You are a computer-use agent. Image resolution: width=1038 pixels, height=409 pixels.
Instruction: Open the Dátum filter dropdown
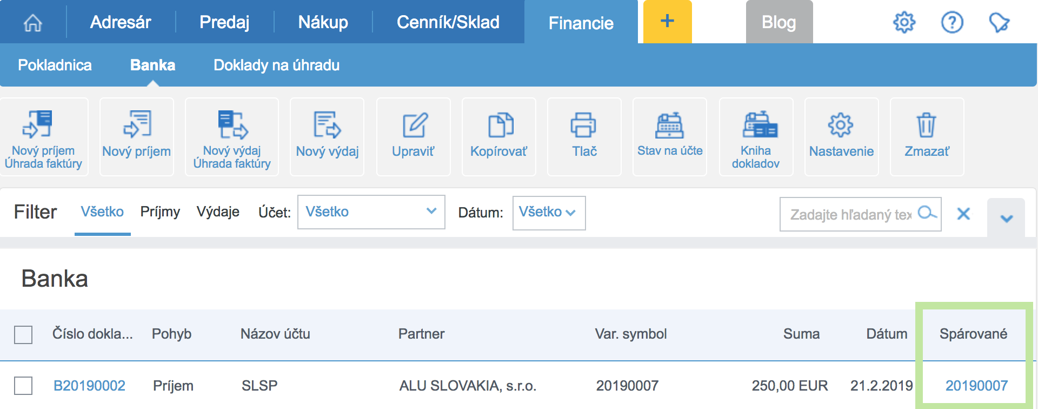point(548,213)
